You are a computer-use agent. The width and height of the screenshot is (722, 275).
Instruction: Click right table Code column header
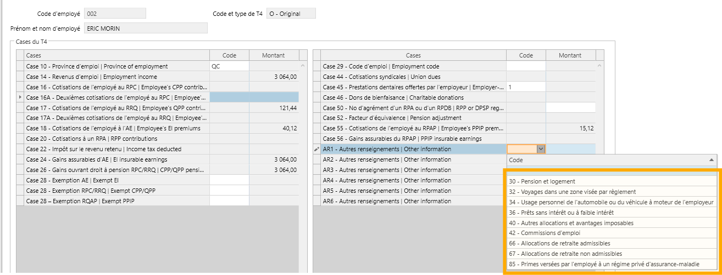tap(526, 55)
